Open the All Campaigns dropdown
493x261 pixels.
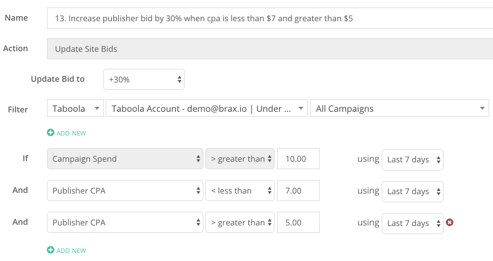(400, 109)
